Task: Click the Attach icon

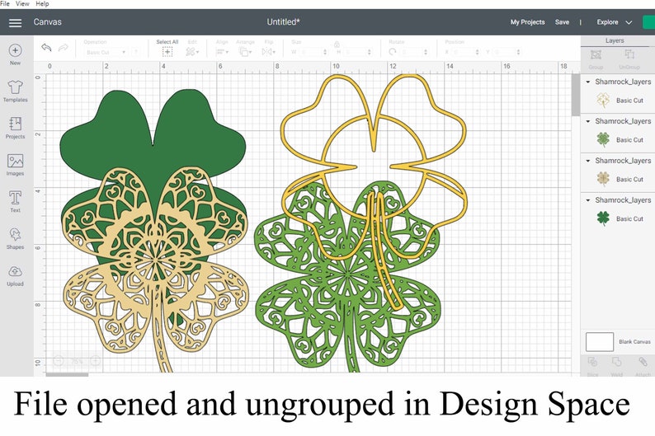Action: coord(643,362)
